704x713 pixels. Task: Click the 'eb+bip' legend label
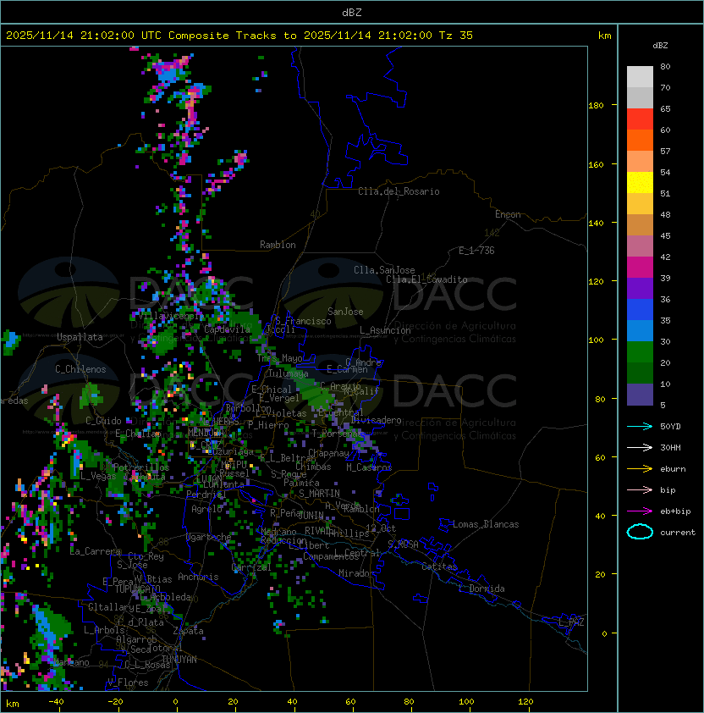pyautogui.click(x=675, y=511)
